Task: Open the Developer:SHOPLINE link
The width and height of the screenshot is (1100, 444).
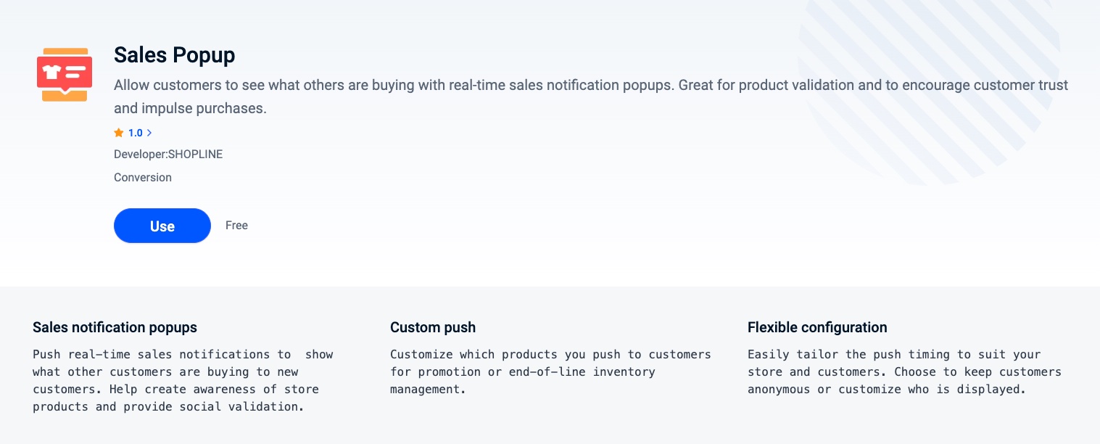Action: (168, 155)
